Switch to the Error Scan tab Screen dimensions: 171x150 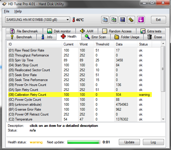pyautogui.click(x=96, y=37)
